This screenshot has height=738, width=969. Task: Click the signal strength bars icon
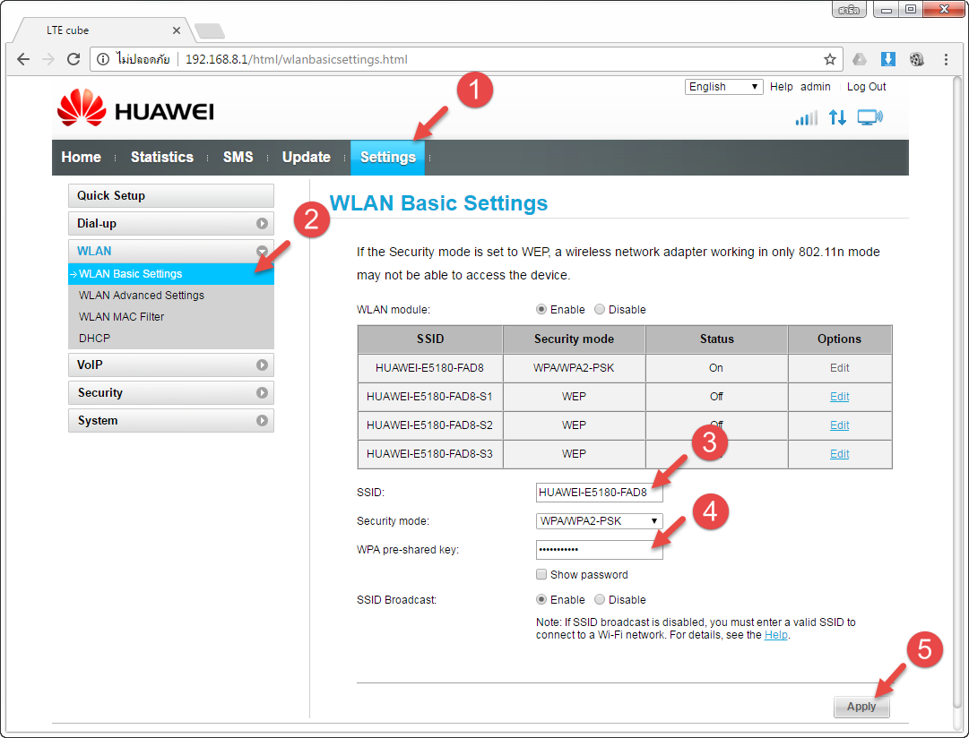pyautogui.click(x=807, y=117)
